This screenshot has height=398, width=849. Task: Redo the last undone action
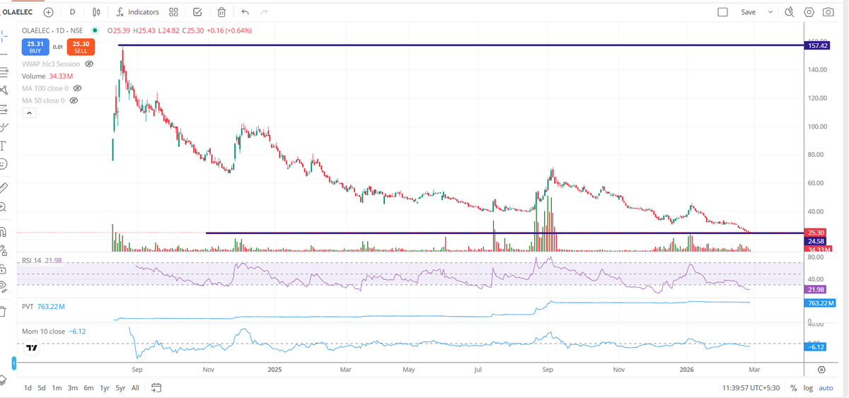(265, 12)
